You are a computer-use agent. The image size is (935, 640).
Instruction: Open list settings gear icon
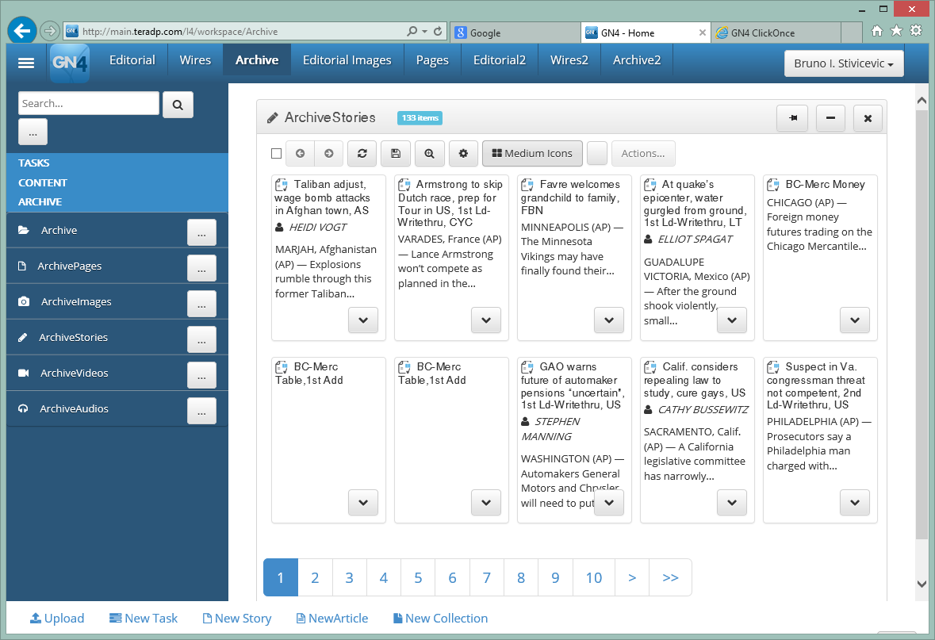click(x=463, y=153)
